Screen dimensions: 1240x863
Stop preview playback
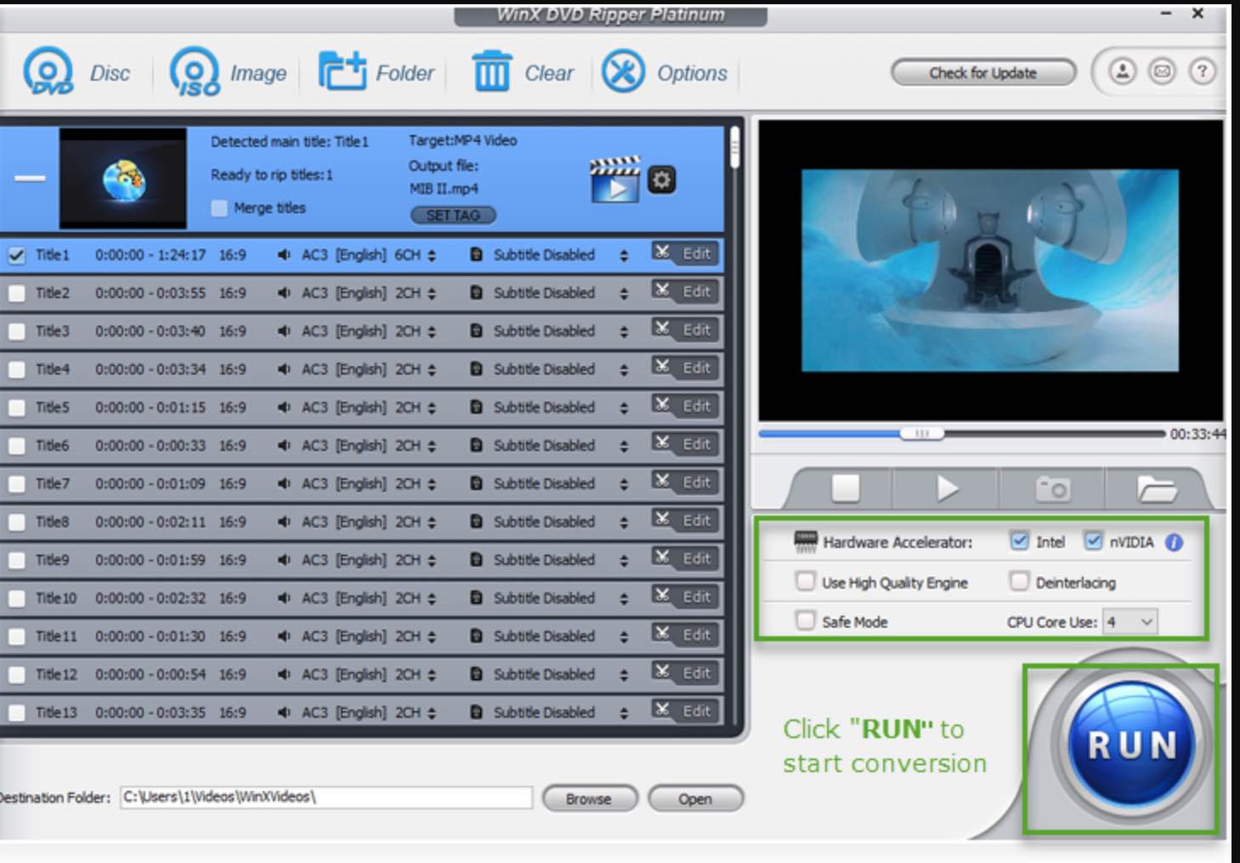pos(845,488)
